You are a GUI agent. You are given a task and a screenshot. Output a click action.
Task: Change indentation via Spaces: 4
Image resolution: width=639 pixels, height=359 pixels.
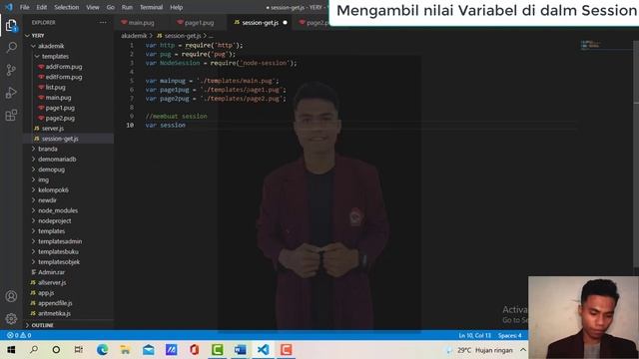coord(510,335)
